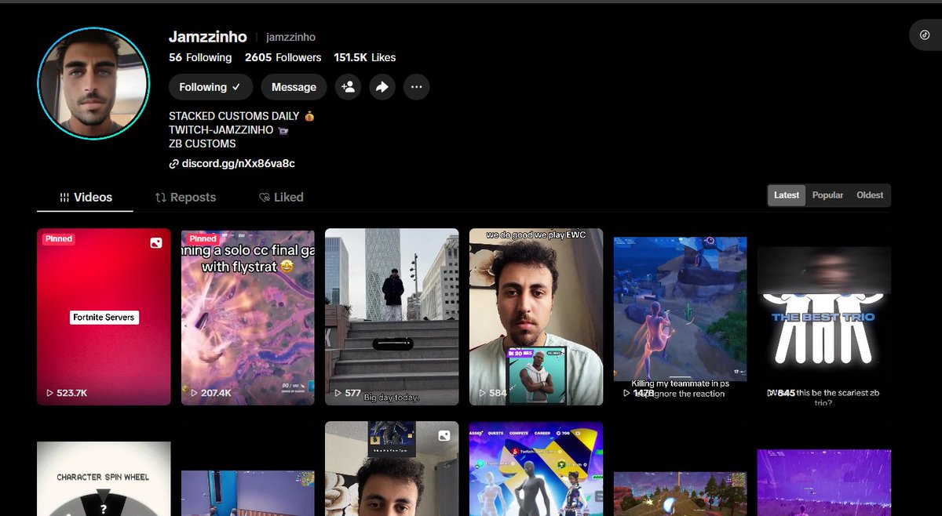This screenshot has height=516, width=942.
Task: Click the Pinned badge on flystrat video
Action: click(203, 239)
